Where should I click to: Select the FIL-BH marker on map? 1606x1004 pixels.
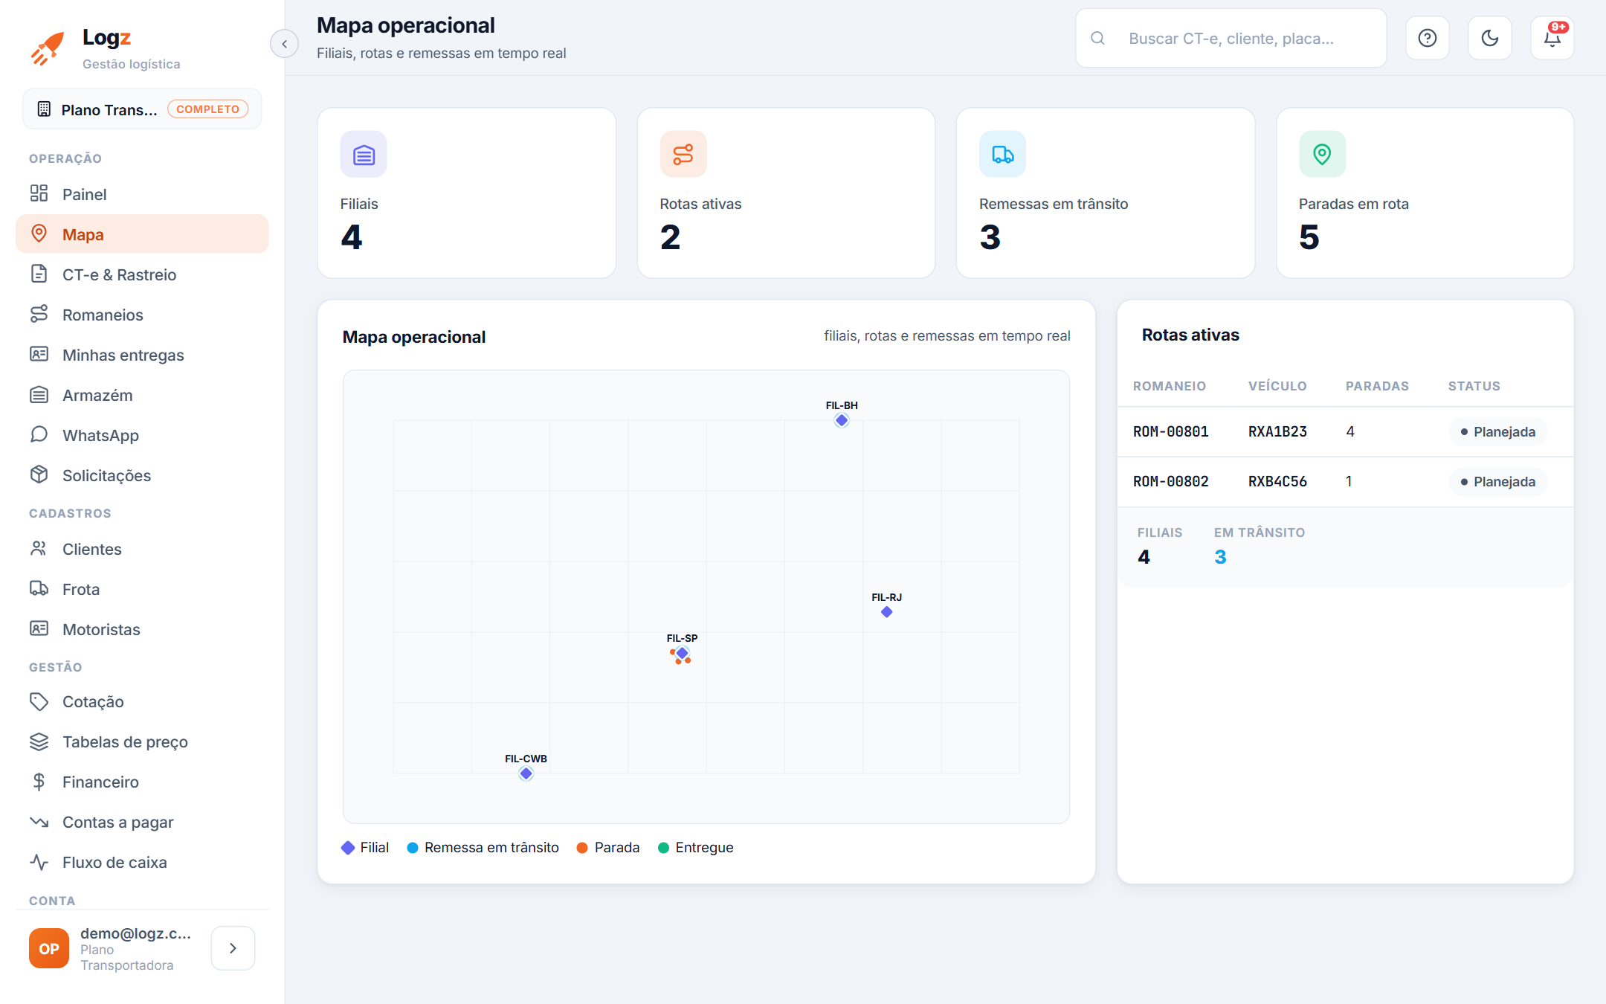coord(842,420)
